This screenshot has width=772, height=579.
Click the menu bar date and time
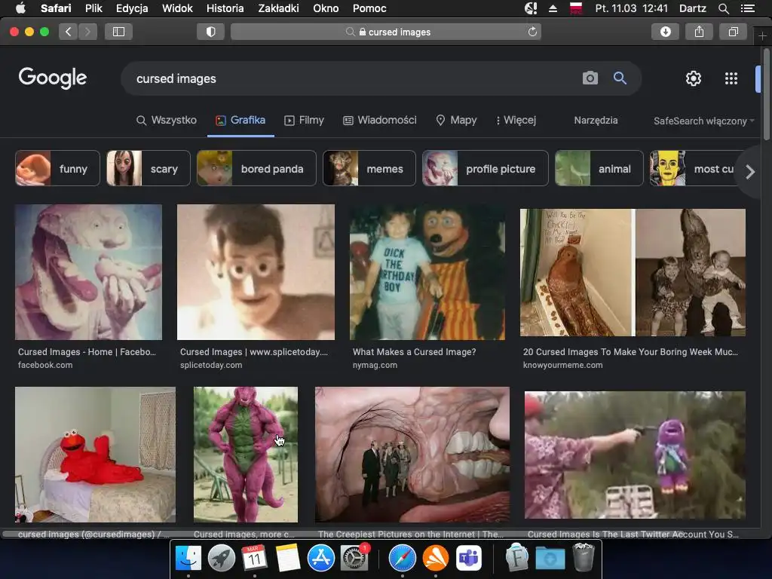(x=632, y=8)
